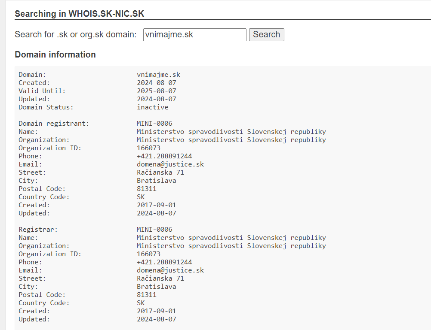Select the registrar email 'domena@justice.sk'
The width and height of the screenshot is (431, 330).
170,270
